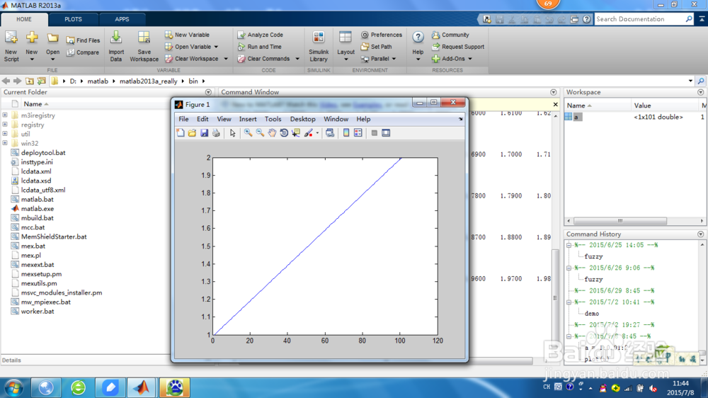Click Find Files in the toolstrip

coord(83,40)
